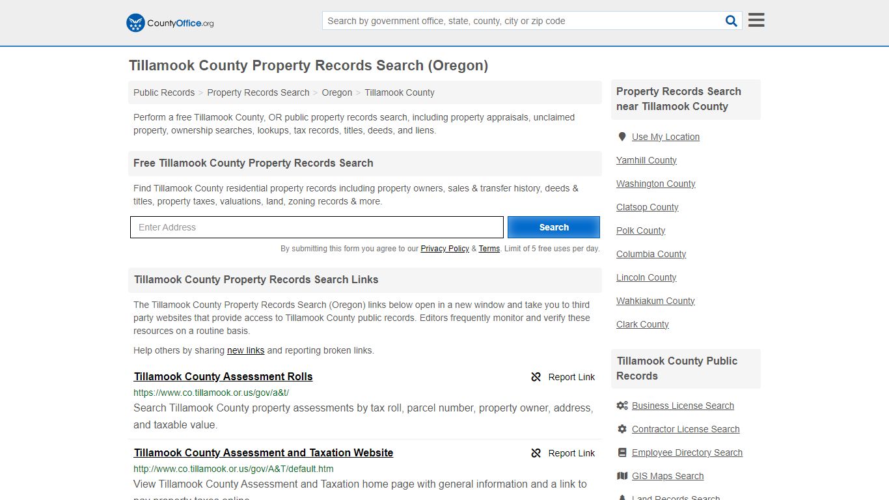Open Yamhill County link
This screenshot has height=500, width=889.
(646, 160)
